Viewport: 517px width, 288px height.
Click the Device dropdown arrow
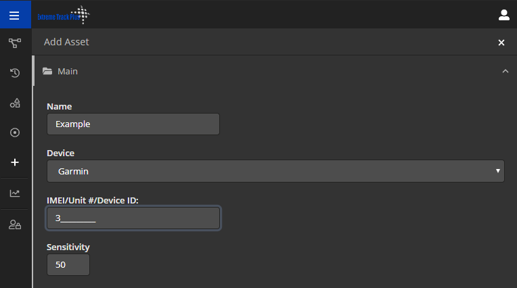pos(498,170)
